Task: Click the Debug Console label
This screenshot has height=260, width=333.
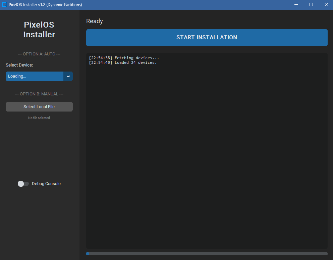Action: coord(46,184)
